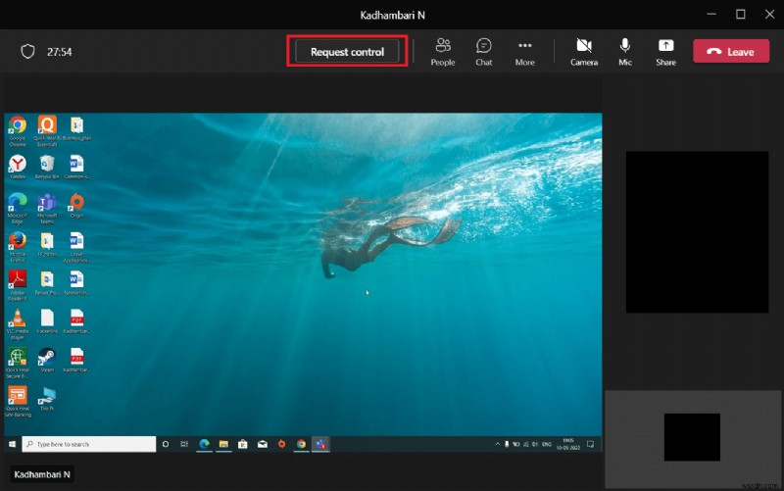
Task: Click the Windows Start button in shared screen
Action: click(13, 444)
